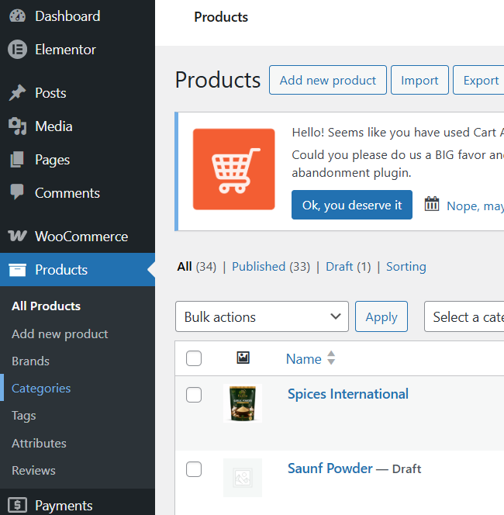Open the Spices International product
504x515 pixels.
(348, 394)
